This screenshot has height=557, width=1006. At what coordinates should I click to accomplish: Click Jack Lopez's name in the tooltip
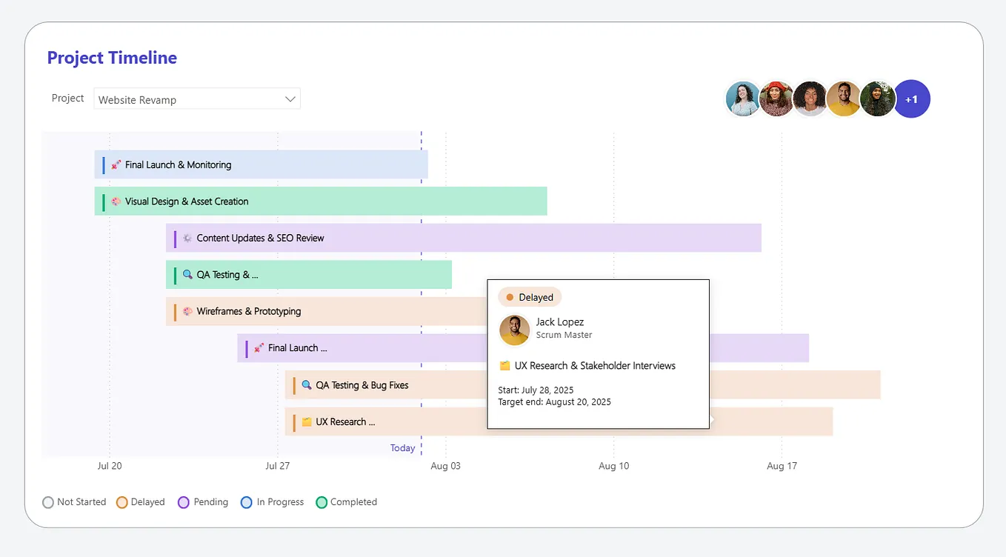(559, 321)
